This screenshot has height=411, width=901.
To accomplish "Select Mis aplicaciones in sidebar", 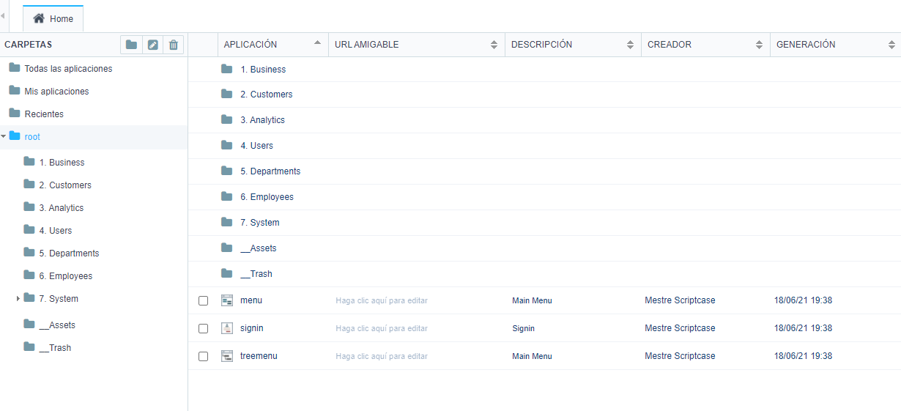I will (56, 92).
